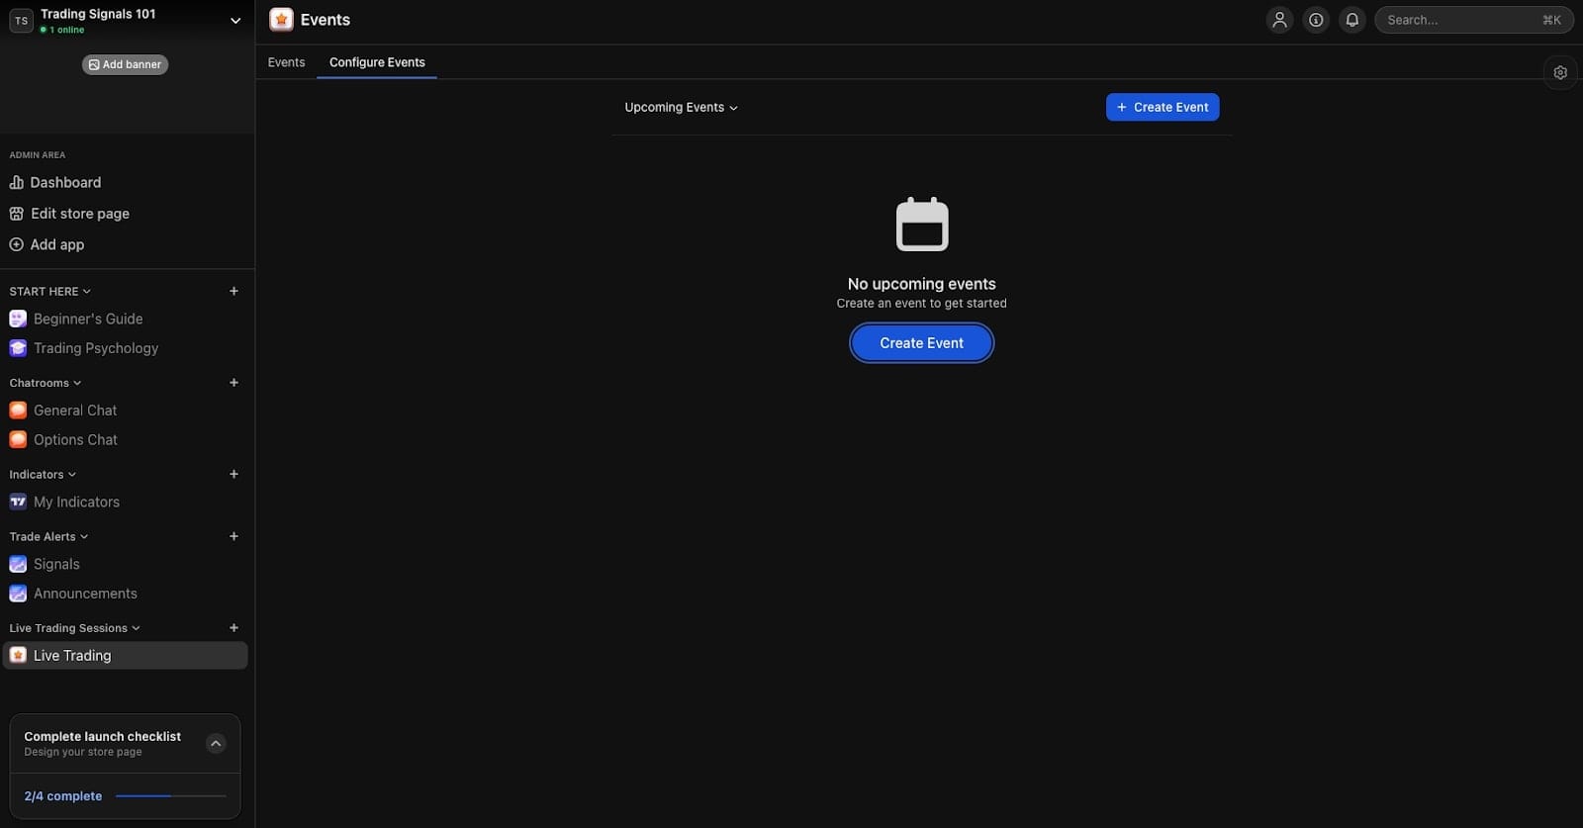The width and height of the screenshot is (1583, 828).
Task: Click the user profile icon
Action: tap(1279, 20)
